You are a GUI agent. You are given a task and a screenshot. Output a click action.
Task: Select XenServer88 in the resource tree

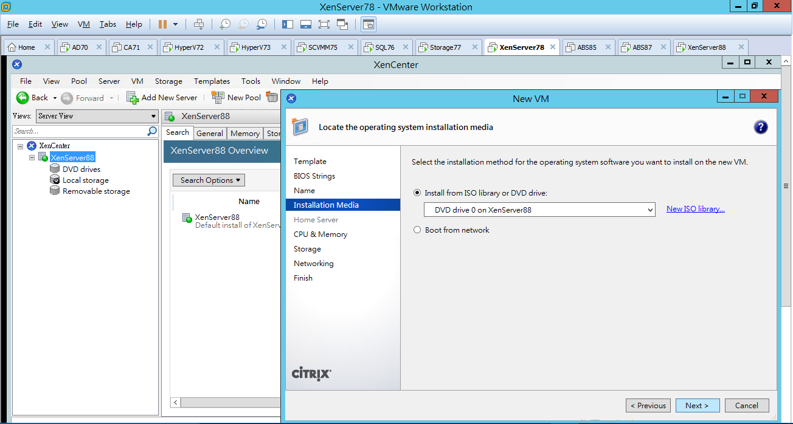coord(72,157)
